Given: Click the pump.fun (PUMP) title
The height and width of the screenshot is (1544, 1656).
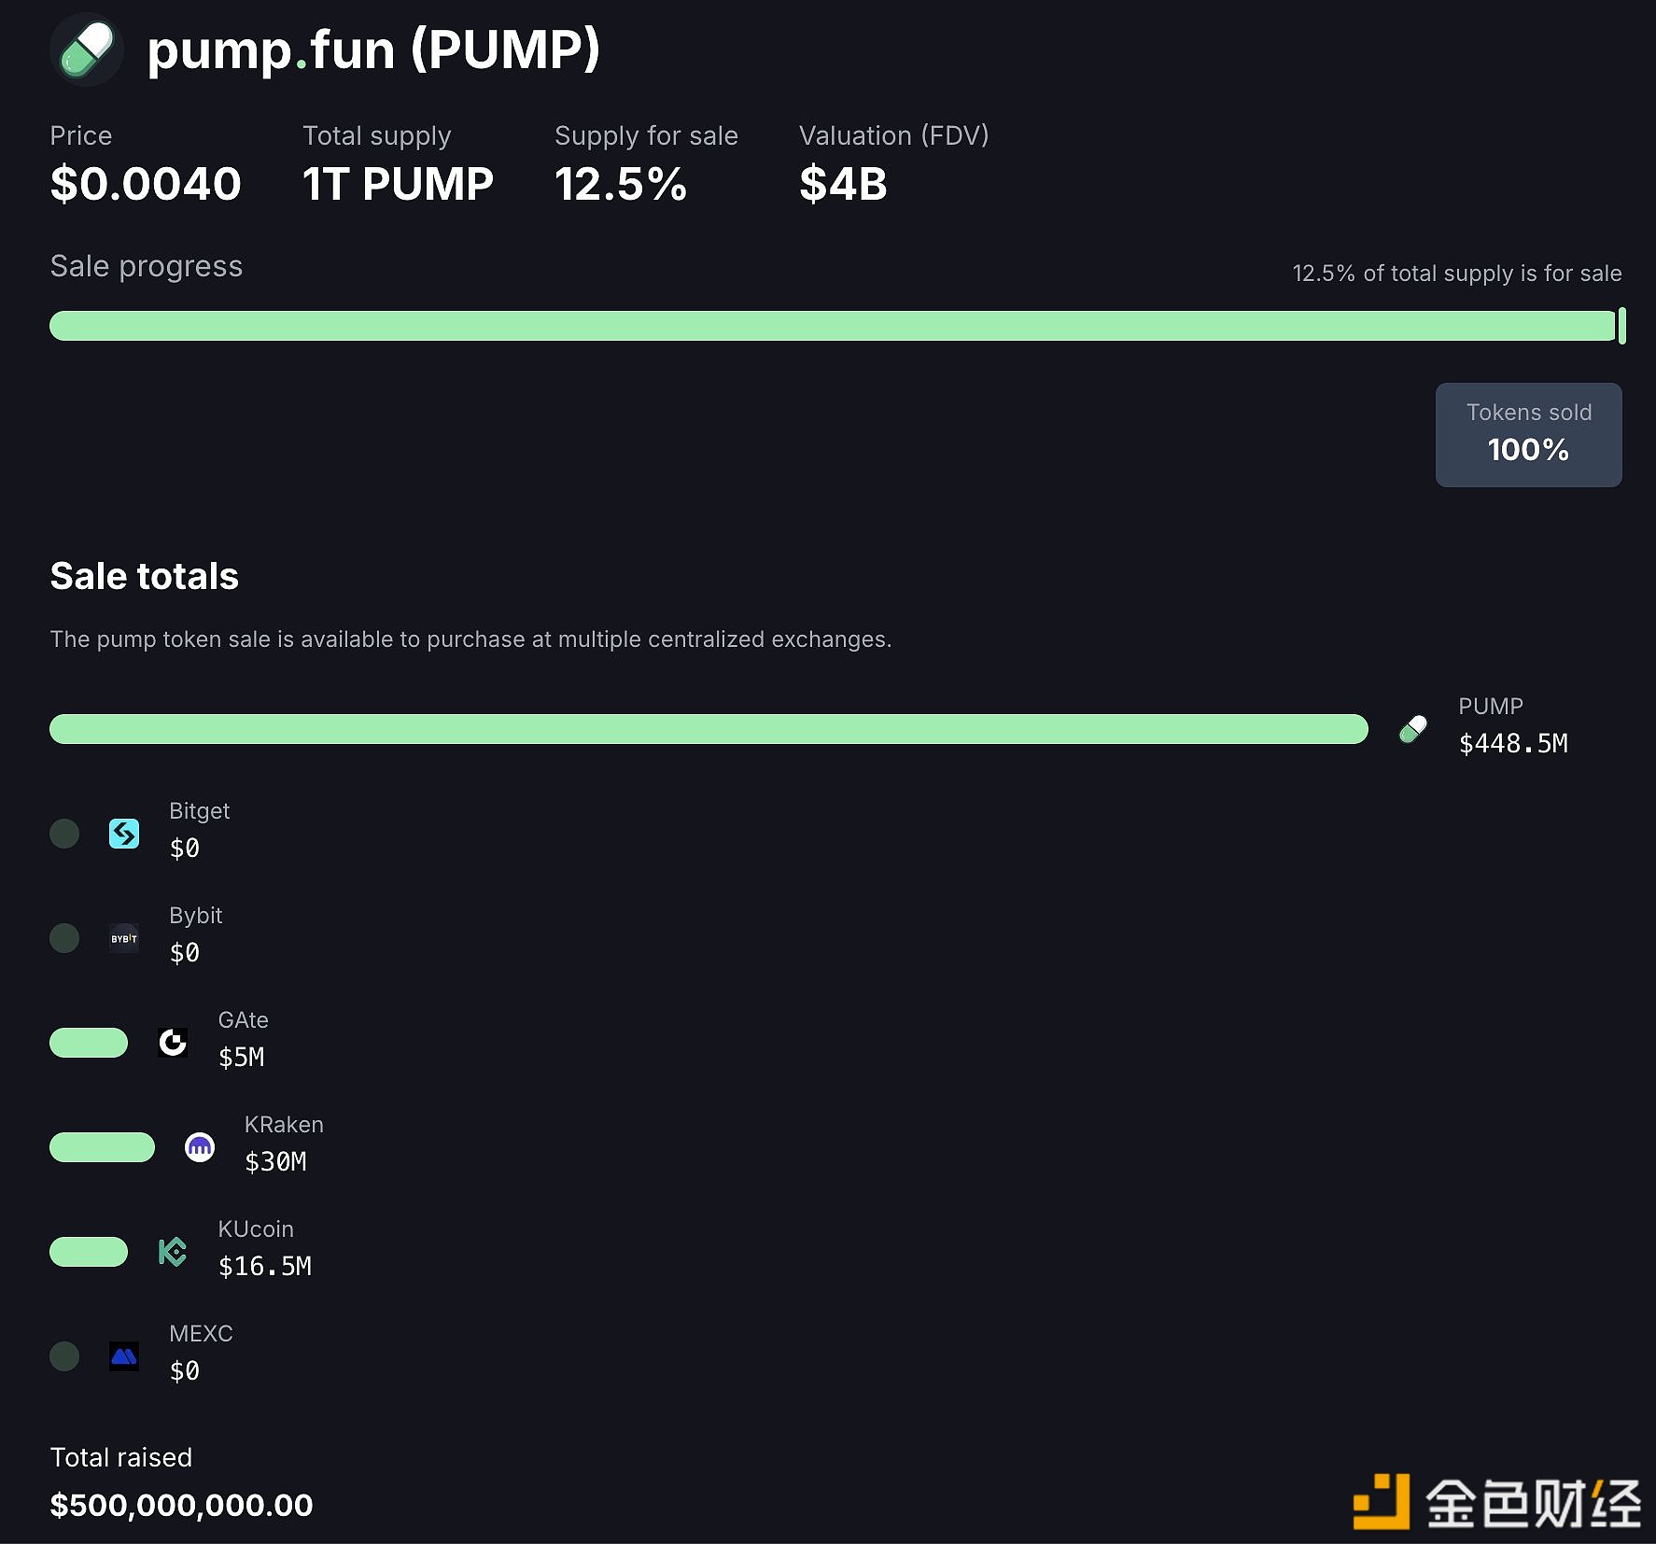Looking at the screenshot, I should click(x=373, y=50).
